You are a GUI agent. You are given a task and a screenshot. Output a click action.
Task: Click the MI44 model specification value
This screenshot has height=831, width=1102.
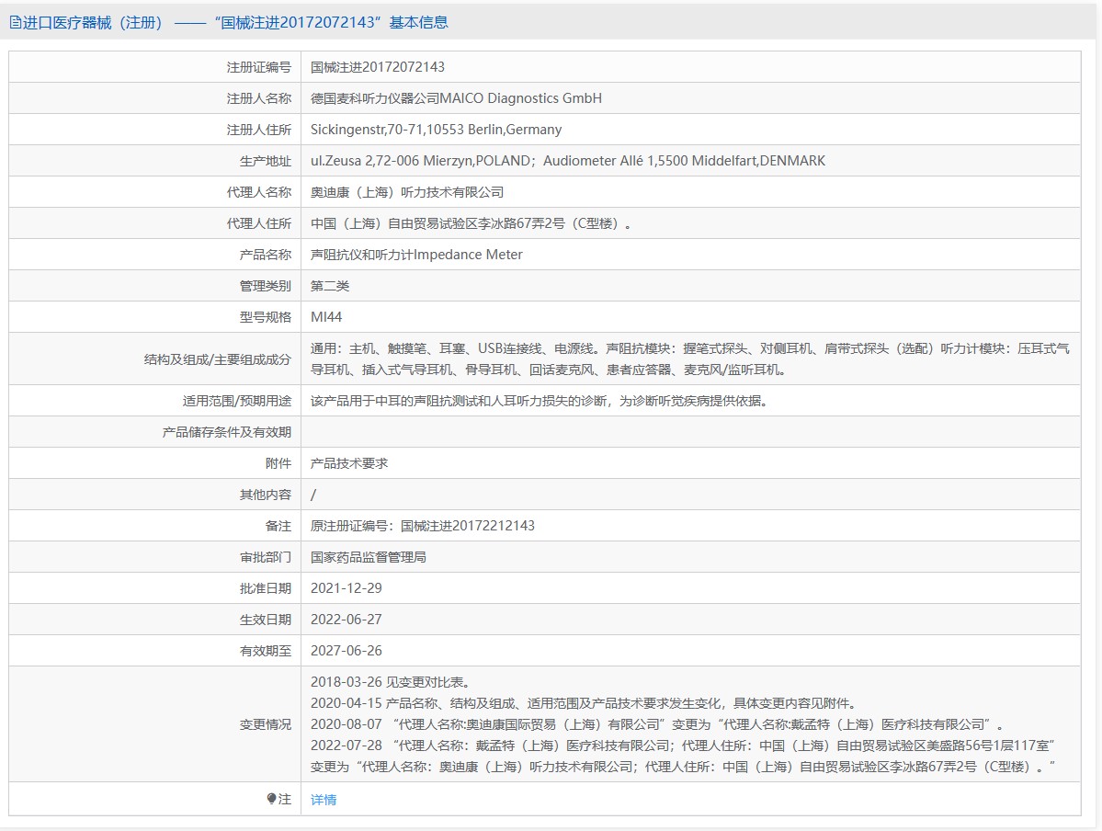pos(326,317)
